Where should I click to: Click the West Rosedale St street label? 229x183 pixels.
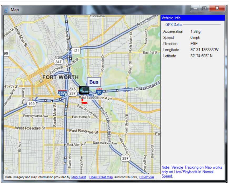pos(30,128)
